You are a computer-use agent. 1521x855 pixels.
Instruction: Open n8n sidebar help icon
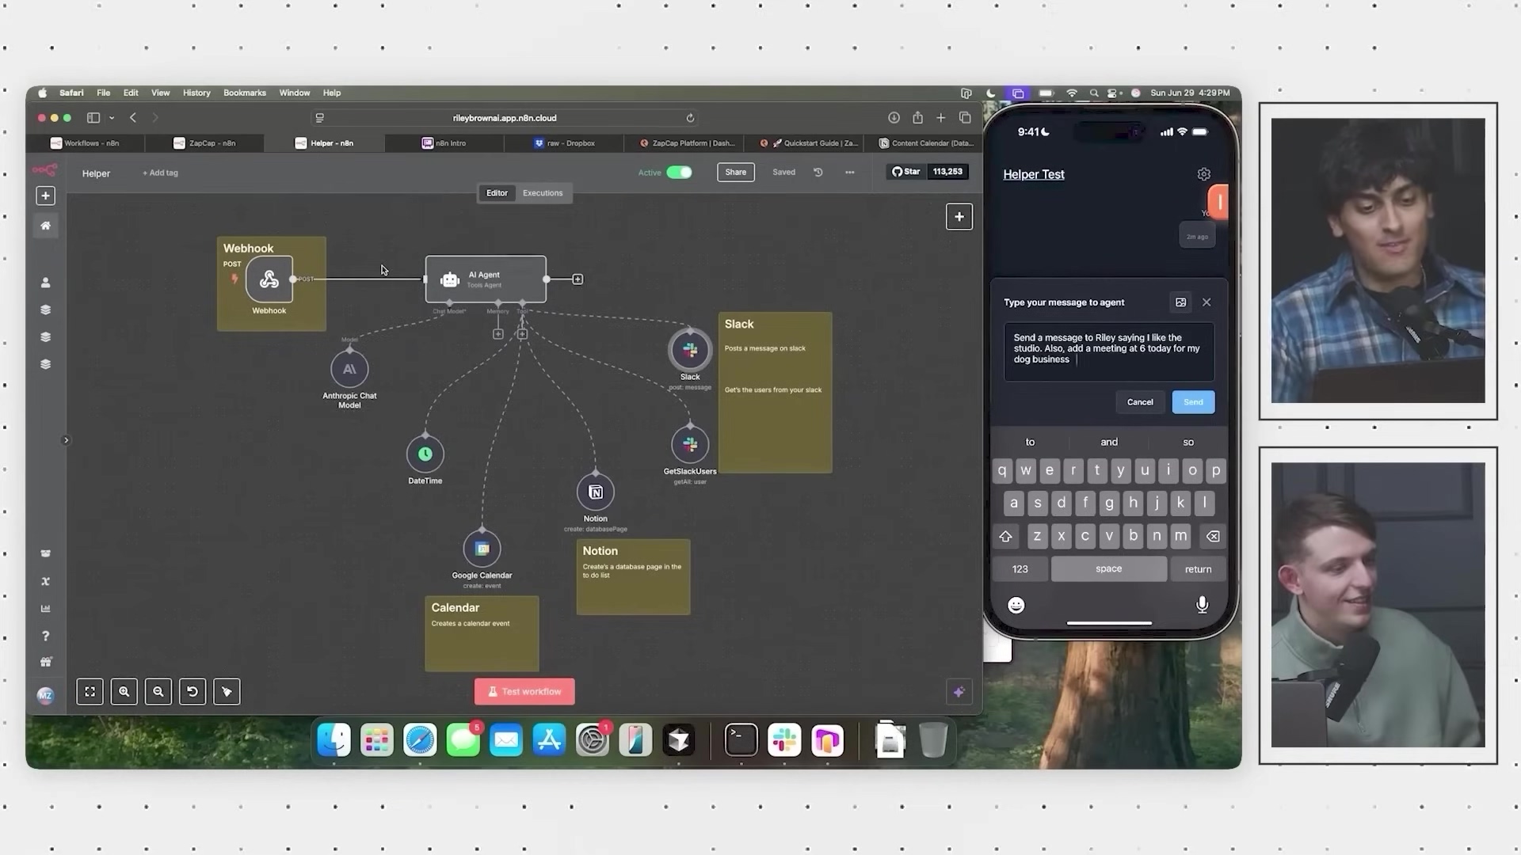[x=45, y=636]
